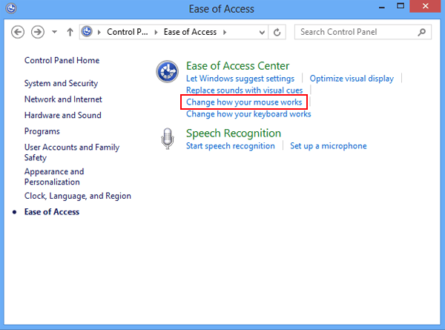Open Clock, Language, and Region
The image size is (445, 330).
coord(77,196)
